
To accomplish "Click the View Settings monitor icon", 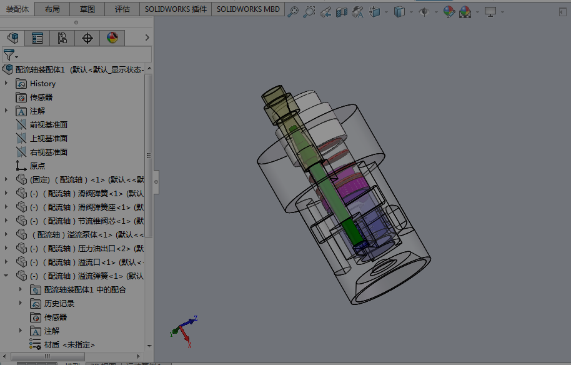I will point(490,12).
